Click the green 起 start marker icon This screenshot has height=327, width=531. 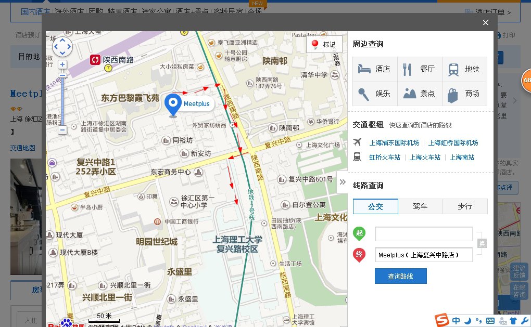359,233
